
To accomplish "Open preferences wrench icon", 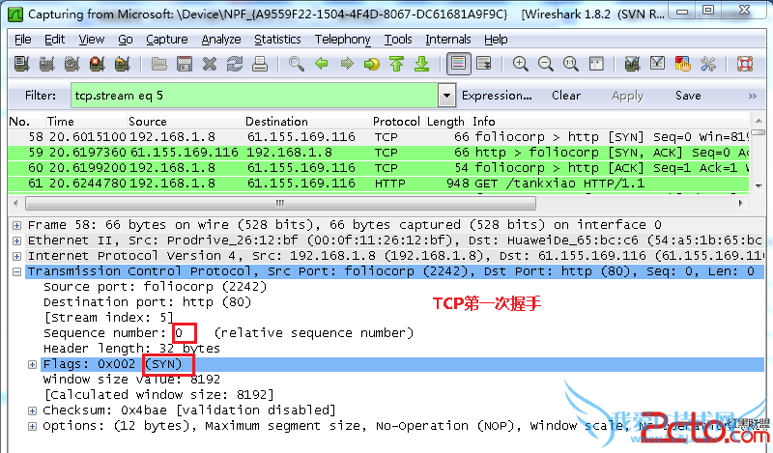I will (708, 64).
